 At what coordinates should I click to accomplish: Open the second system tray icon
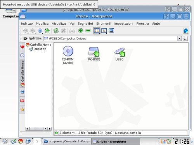169,142
